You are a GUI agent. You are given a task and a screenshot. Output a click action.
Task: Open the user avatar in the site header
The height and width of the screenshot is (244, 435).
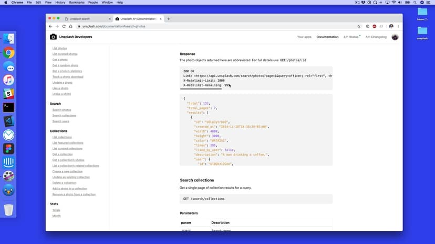coord(395,37)
